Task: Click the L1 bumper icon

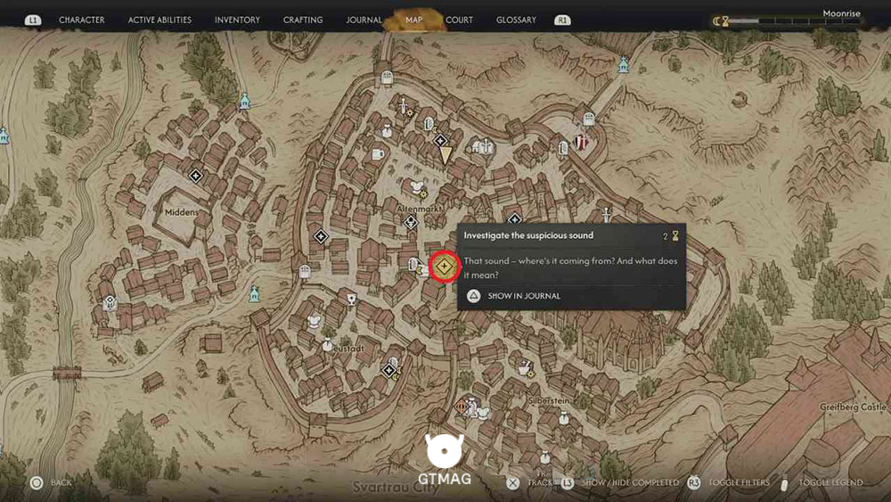Action: coord(33,20)
